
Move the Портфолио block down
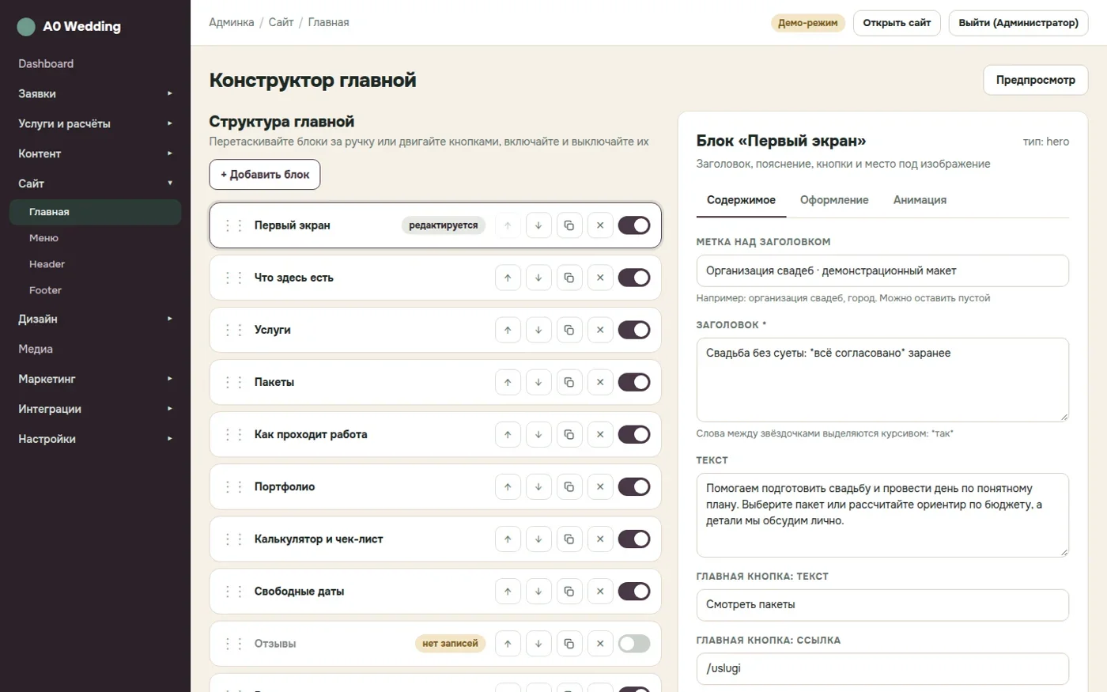click(x=538, y=486)
